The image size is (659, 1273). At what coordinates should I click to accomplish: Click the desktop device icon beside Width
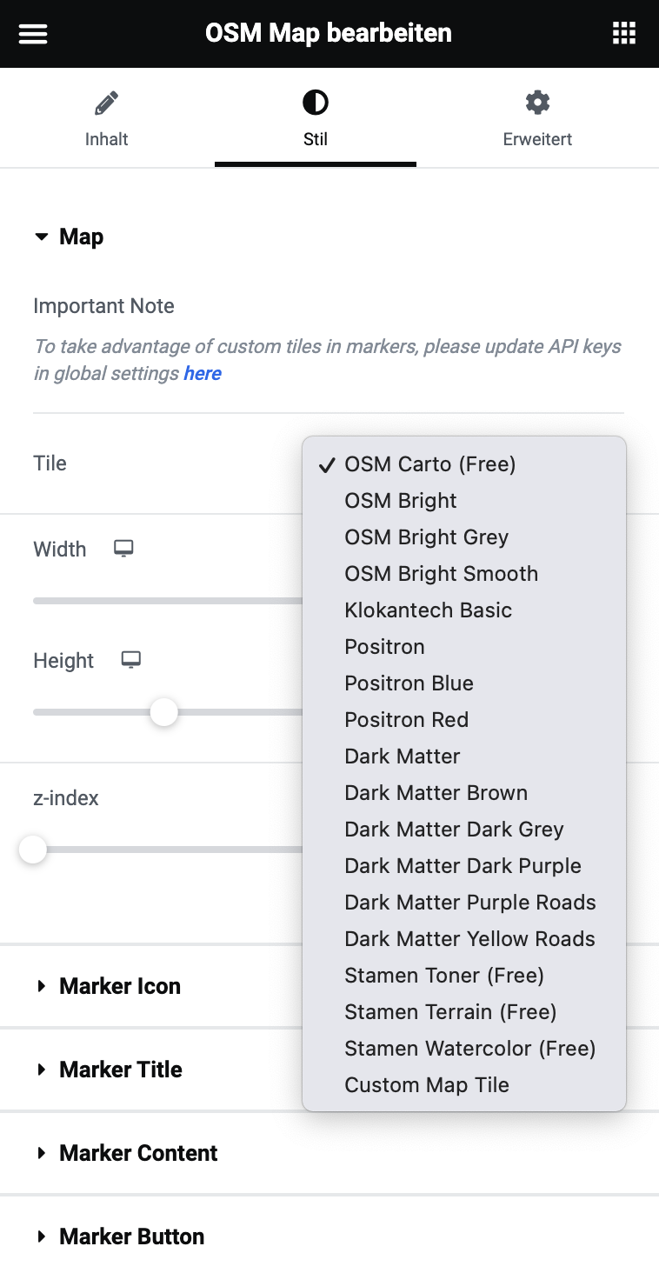click(124, 549)
